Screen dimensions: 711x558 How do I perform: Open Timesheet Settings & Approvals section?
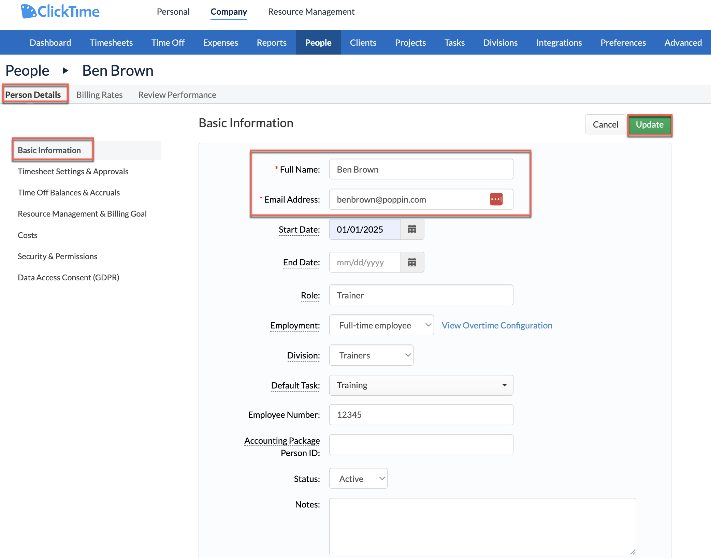(73, 172)
